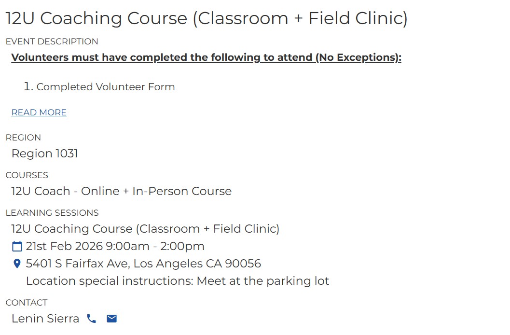
Task: Click the LEARNING SESSIONS section label
Action: coord(52,213)
